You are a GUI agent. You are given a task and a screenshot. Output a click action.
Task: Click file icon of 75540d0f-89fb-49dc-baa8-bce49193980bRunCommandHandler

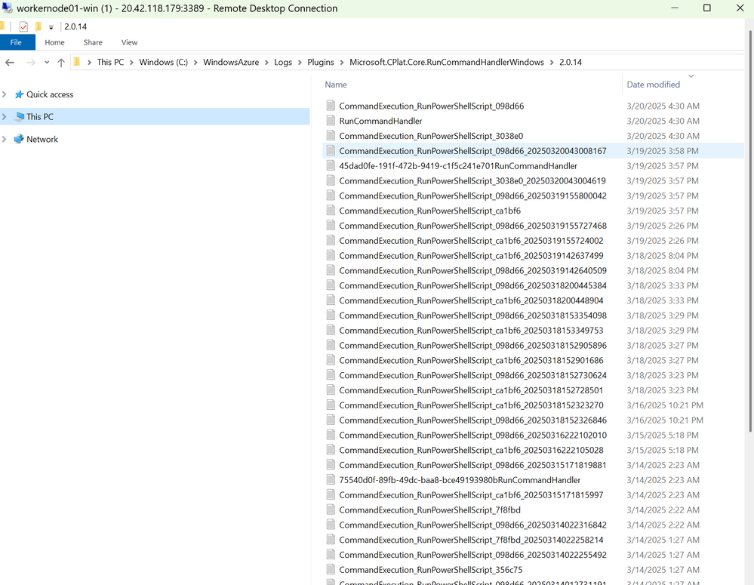click(331, 479)
